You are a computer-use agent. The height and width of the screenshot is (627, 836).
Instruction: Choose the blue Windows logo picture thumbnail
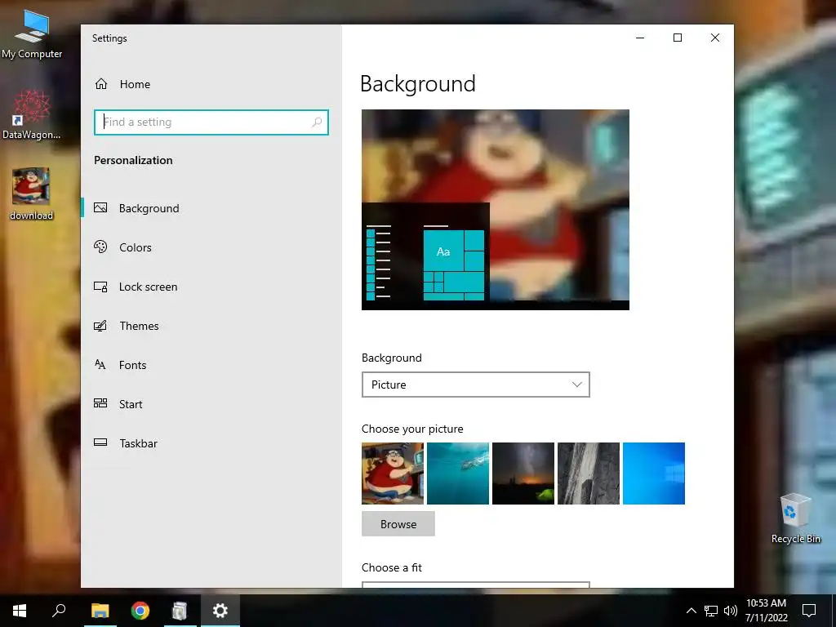654,474
